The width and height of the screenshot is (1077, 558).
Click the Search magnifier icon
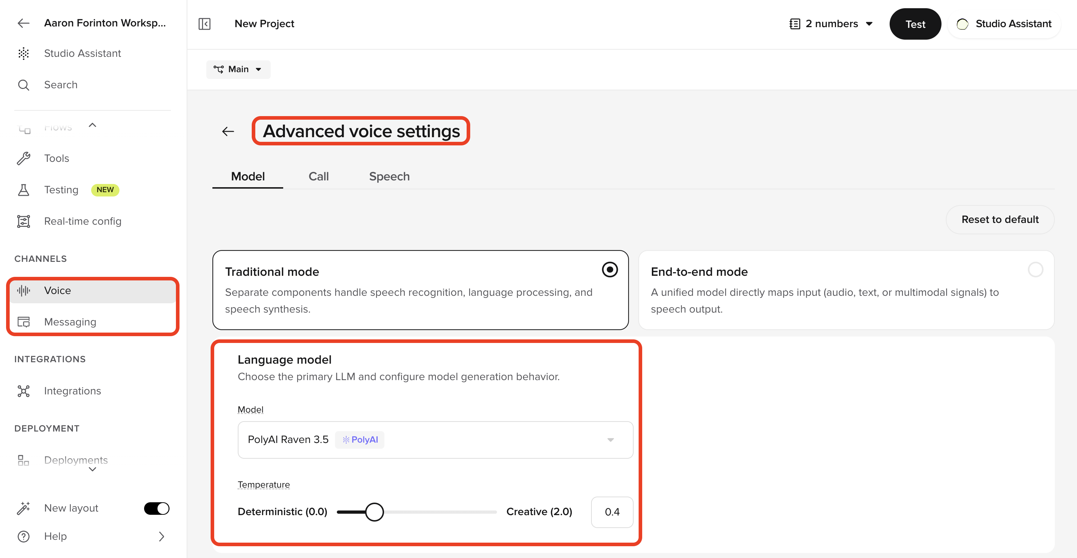point(23,85)
